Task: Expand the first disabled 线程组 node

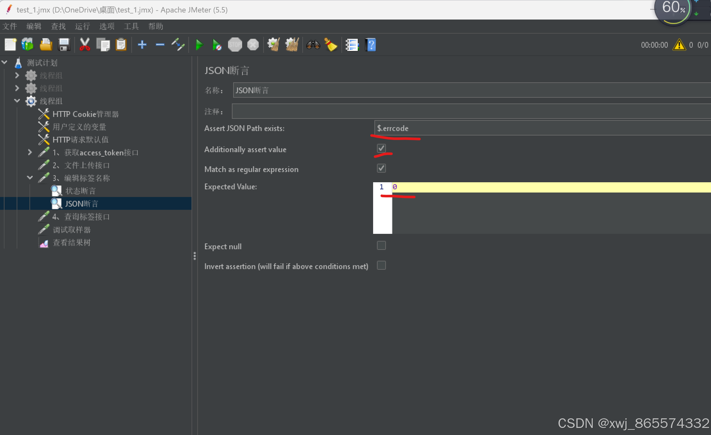Action: [x=17, y=76]
